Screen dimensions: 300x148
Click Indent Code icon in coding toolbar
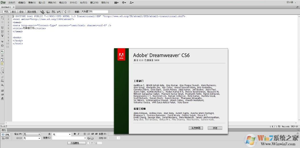(x=2, y=90)
